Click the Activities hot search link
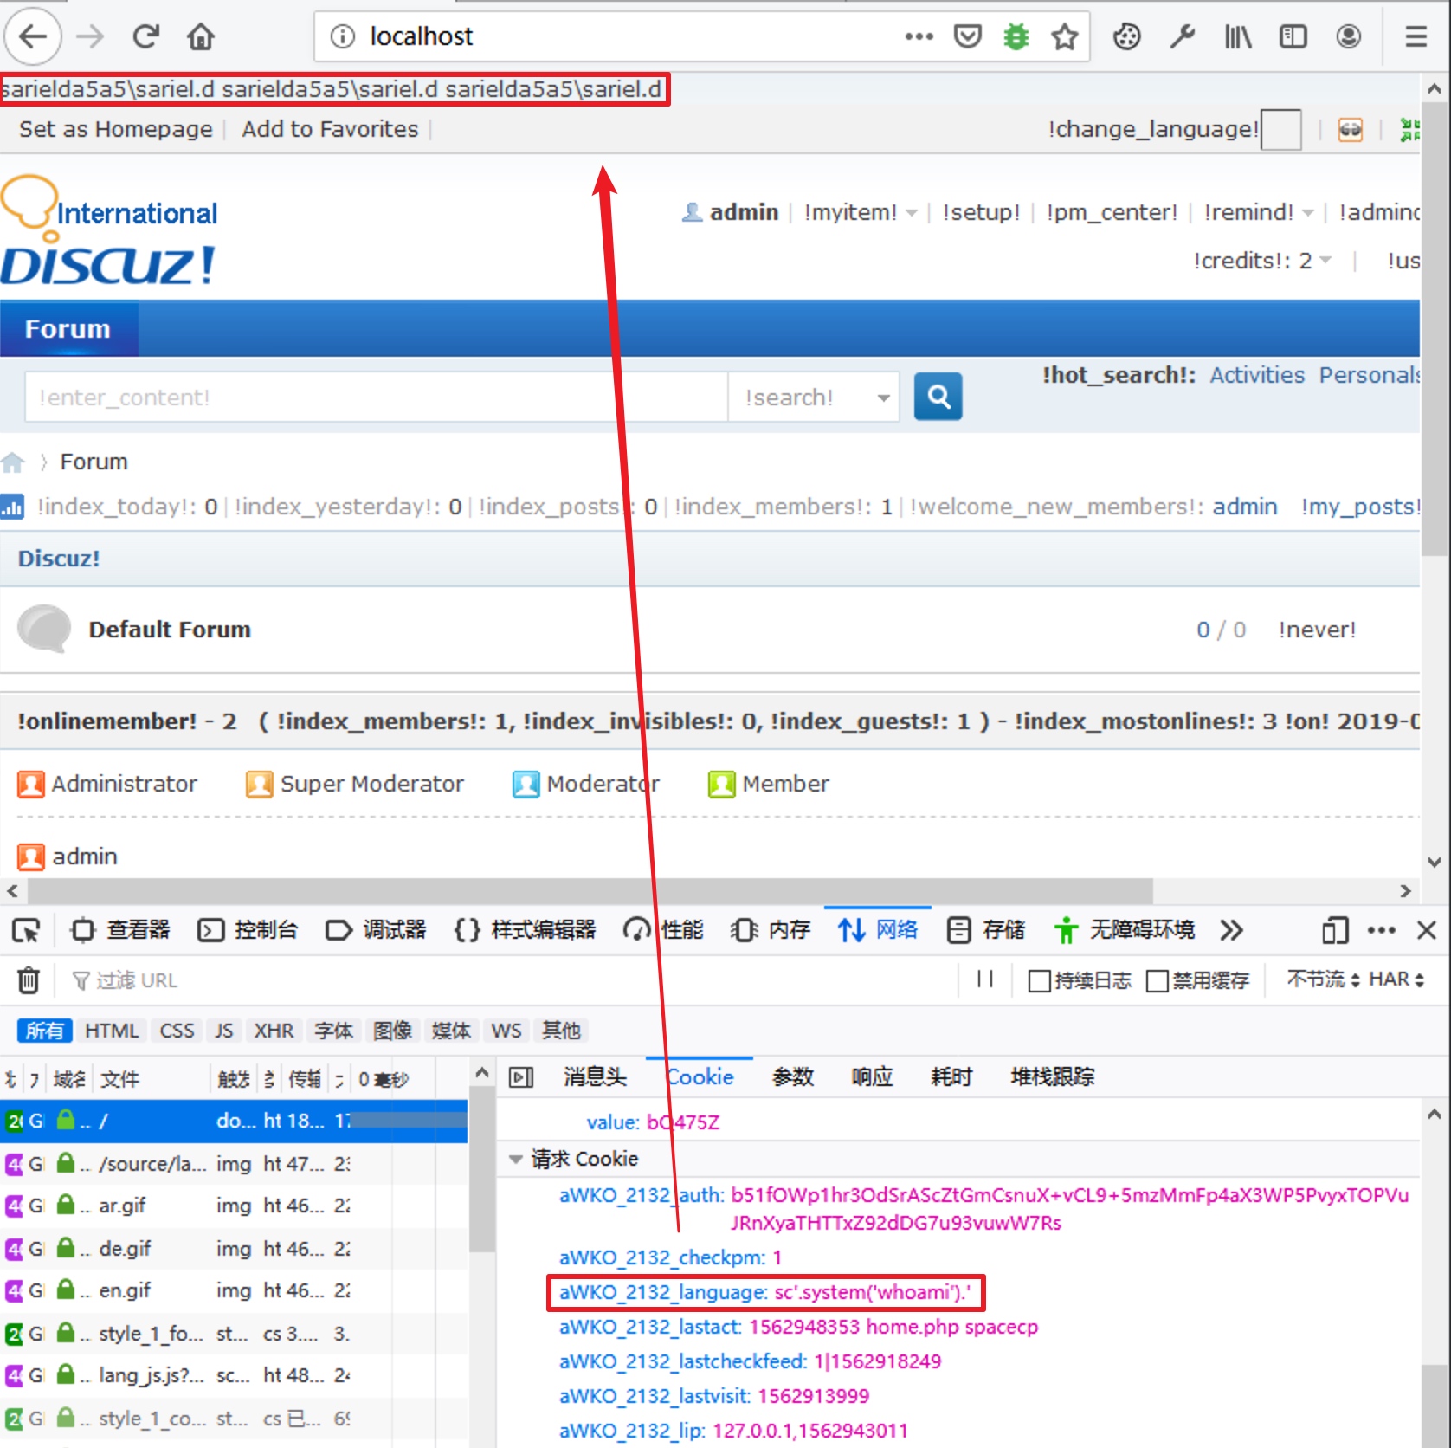Screen dimensions: 1451x1448 pos(1257,375)
